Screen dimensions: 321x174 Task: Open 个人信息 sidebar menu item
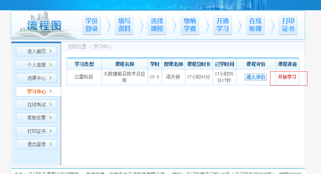click(36, 65)
